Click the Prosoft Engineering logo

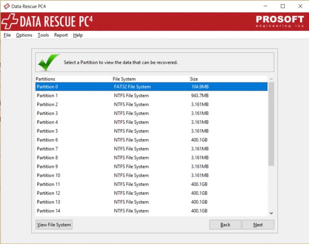click(280, 21)
